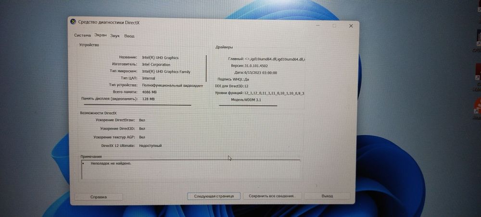
Task: Click the value 'Intel(R) UHD Graphics'
Action: coord(160,58)
